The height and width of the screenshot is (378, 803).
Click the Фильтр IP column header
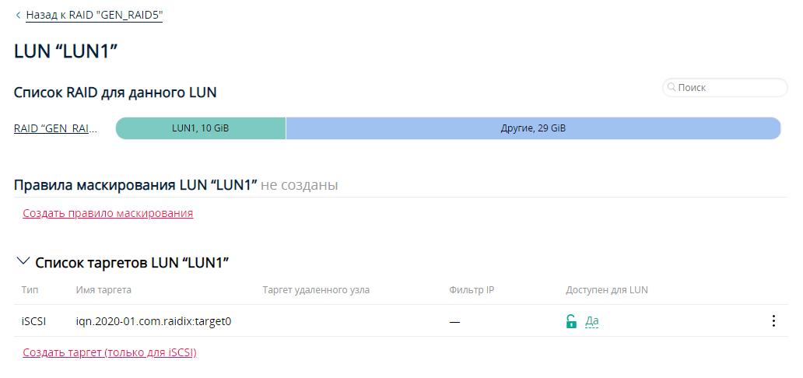click(472, 290)
